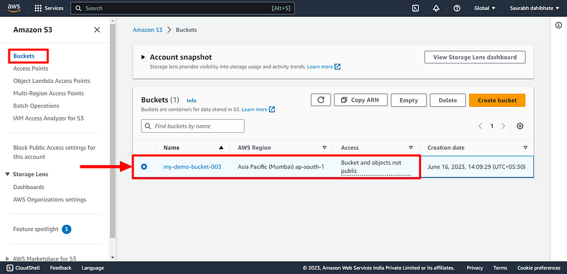Click the Buckets Info link

click(192, 100)
